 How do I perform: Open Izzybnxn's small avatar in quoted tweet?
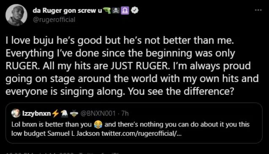(16, 113)
